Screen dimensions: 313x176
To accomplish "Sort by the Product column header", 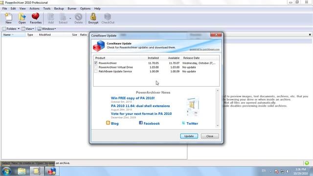I will click(117, 58).
